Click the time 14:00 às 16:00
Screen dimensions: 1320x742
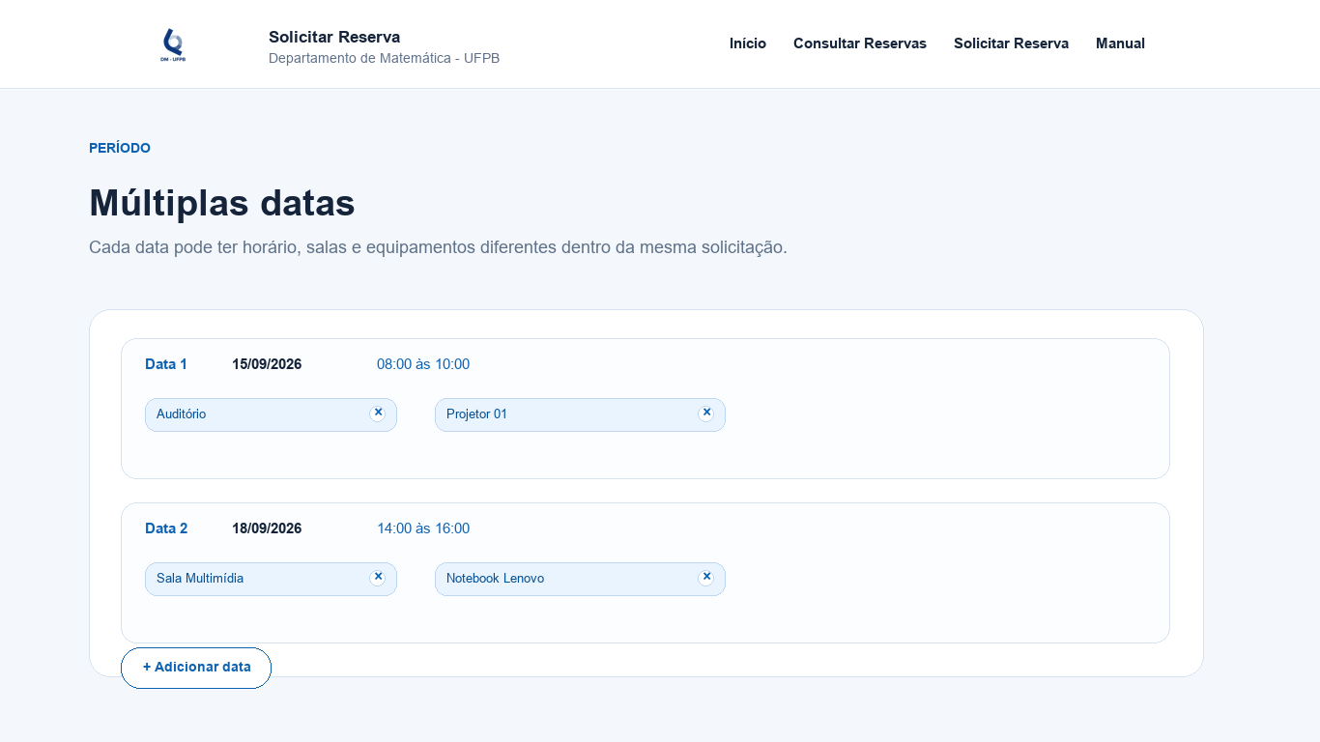point(423,528)
